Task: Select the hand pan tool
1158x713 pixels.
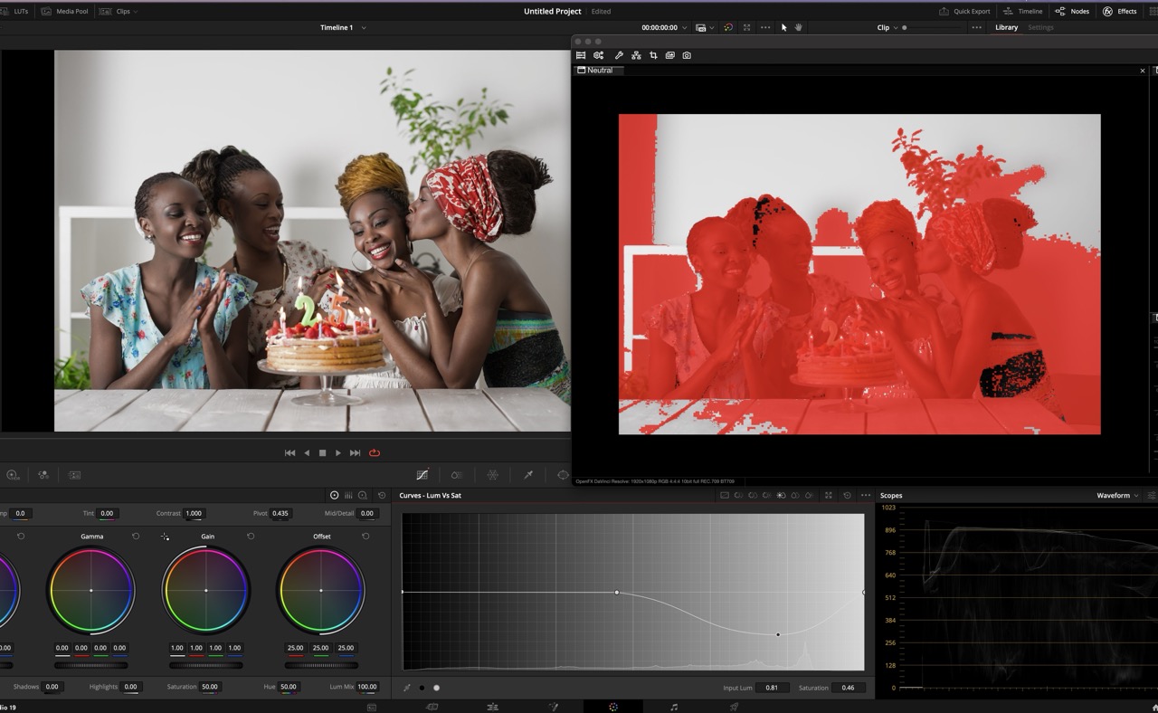Action: point(799,27)
